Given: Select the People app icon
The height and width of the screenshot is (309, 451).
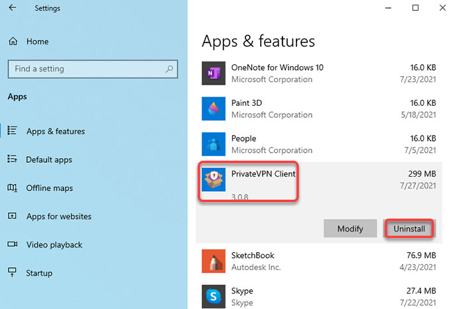Looking at the screenshot, I should [214, 144].
